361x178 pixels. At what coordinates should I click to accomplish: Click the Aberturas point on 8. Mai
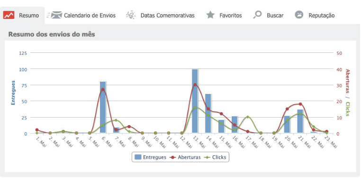129,127
